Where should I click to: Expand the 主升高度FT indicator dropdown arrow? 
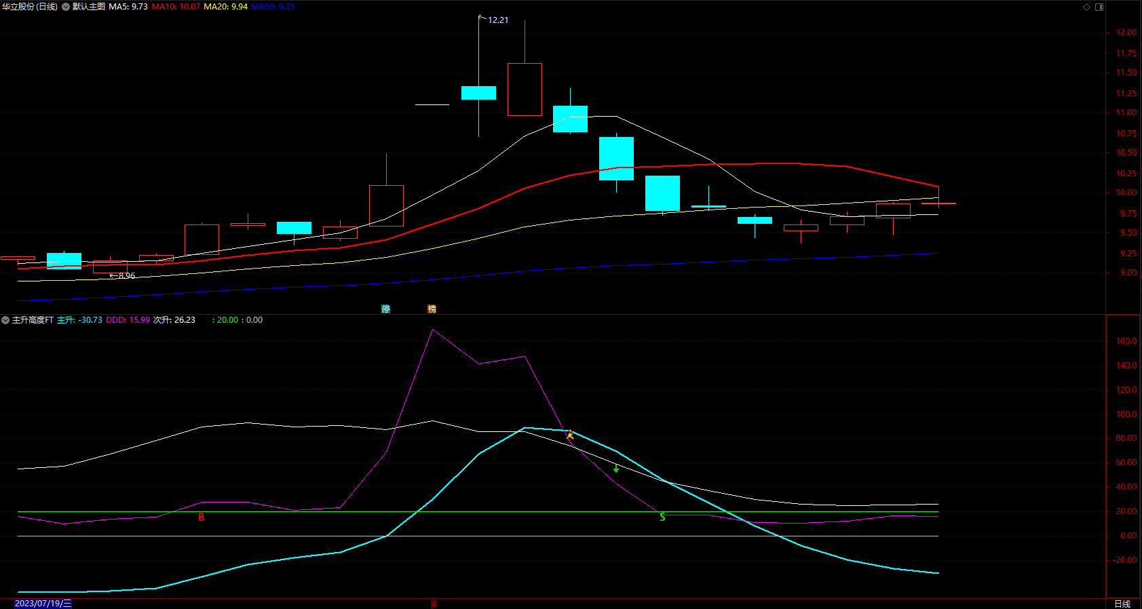(5, 320)
